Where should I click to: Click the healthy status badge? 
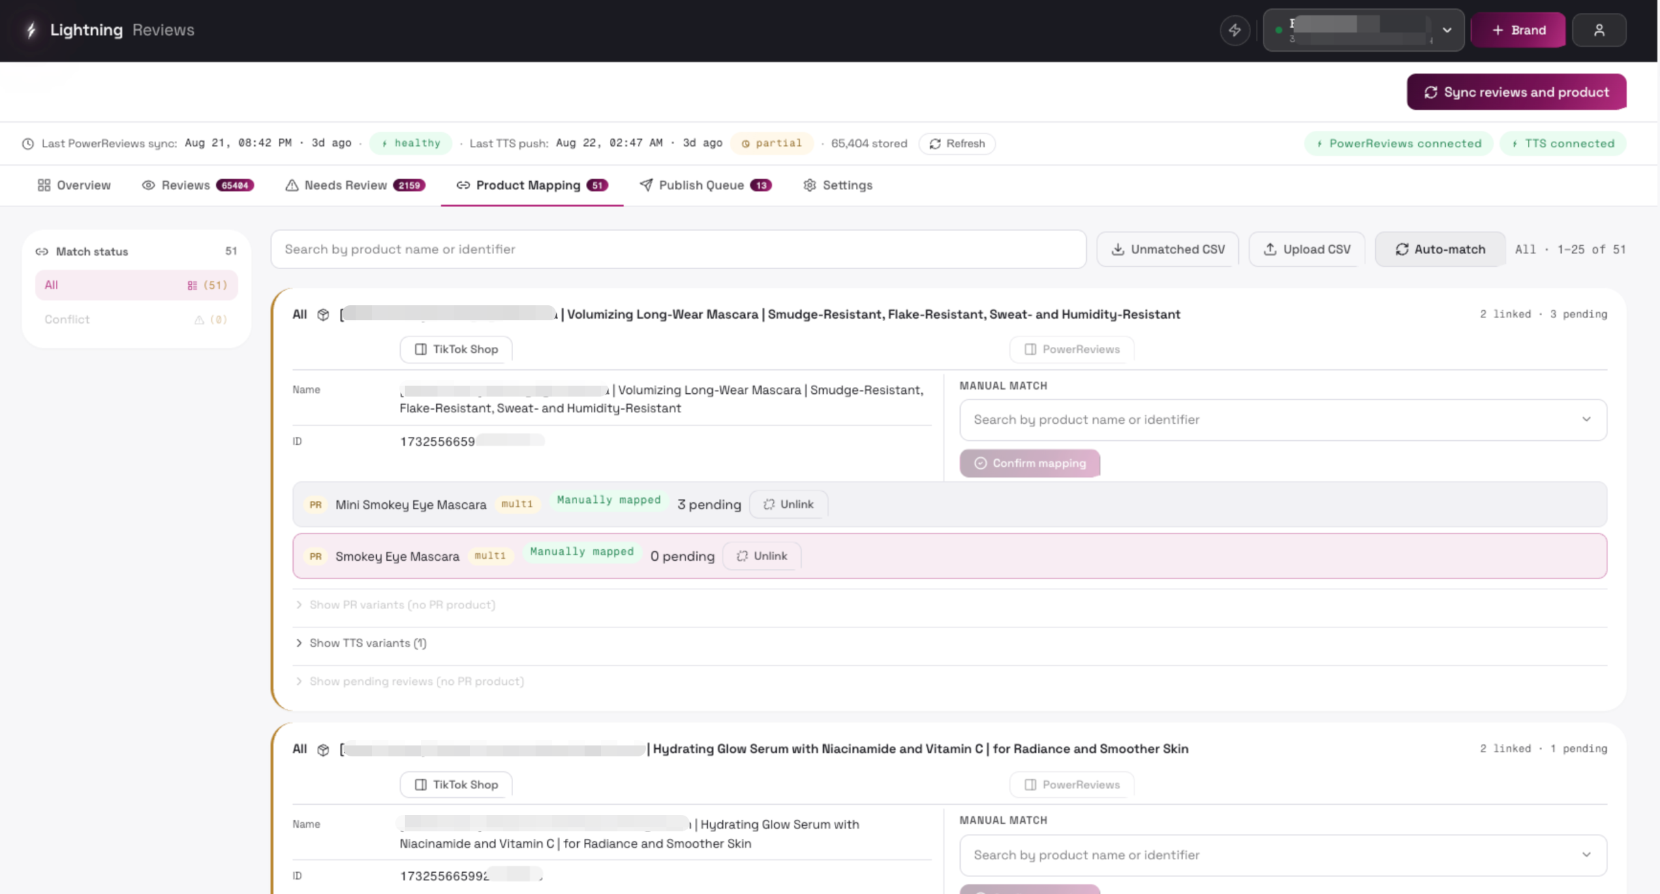411,143
